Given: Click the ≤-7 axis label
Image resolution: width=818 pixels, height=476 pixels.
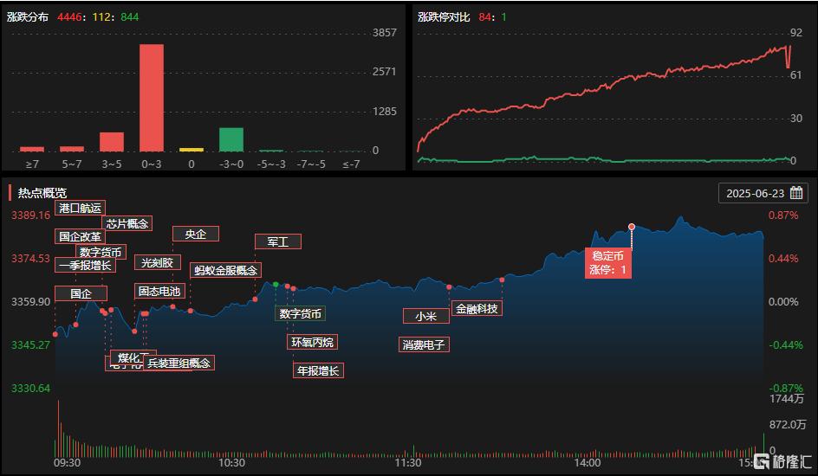Looking at the screenshot, I should point(351,164).
